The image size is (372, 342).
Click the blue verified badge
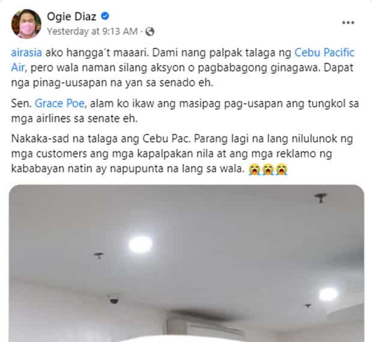tap(105, 16)
